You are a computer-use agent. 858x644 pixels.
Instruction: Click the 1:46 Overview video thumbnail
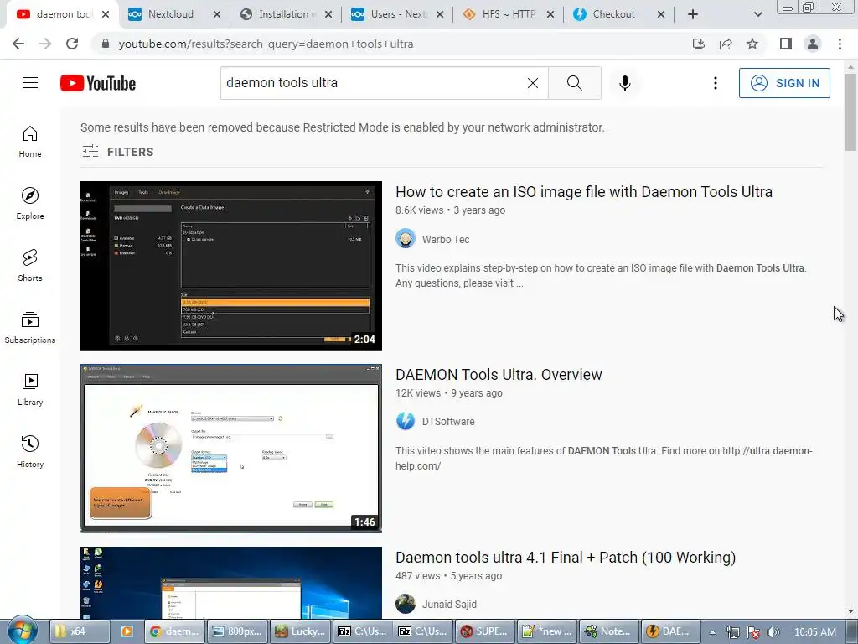click(231, 449)
